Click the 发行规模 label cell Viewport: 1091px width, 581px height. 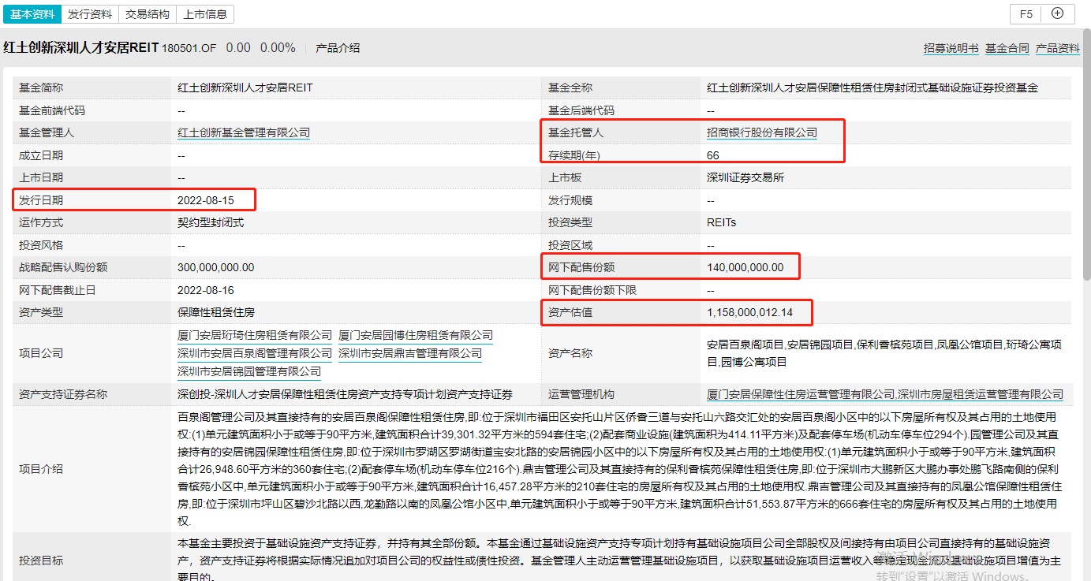(622, 200)
